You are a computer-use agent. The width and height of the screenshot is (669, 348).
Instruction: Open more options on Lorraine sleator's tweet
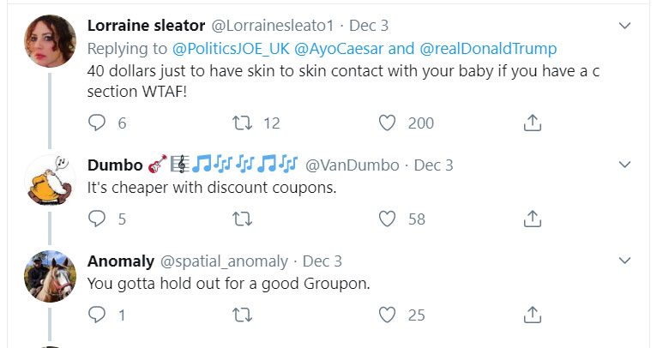(x=624, y=27)
